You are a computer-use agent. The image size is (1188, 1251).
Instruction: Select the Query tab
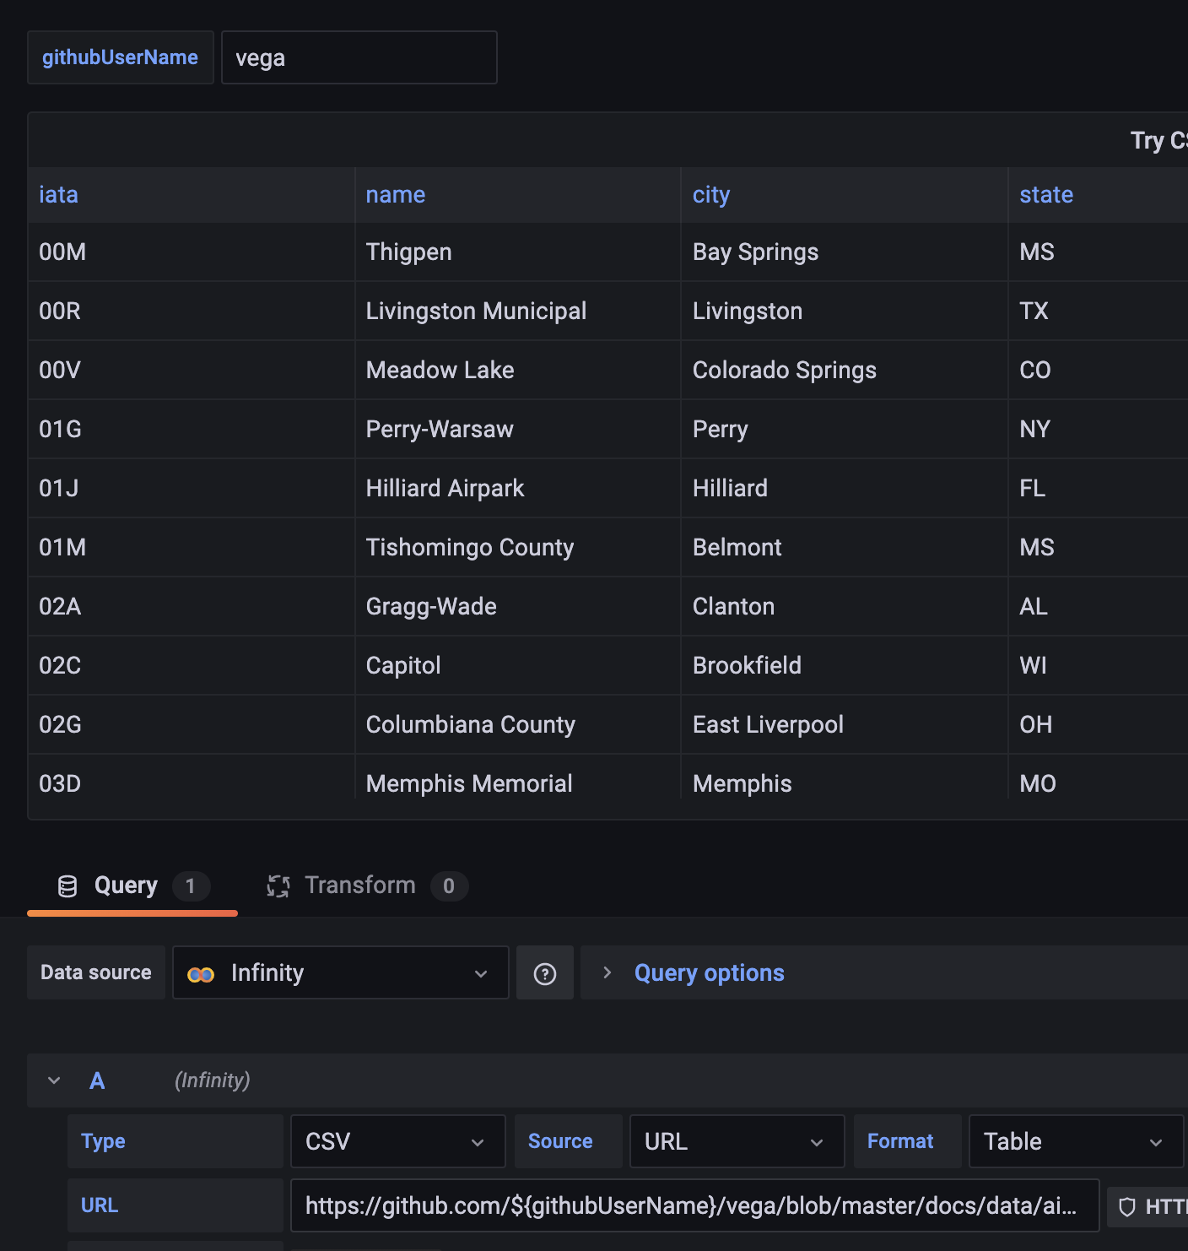point(125,885)
